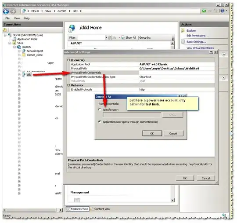This screenshot has width=237, height=223.
Task: Switch to Content View tab
Action: coord(100,209)
